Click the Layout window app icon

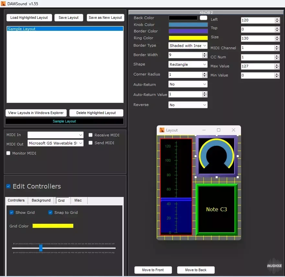(162, 130)
